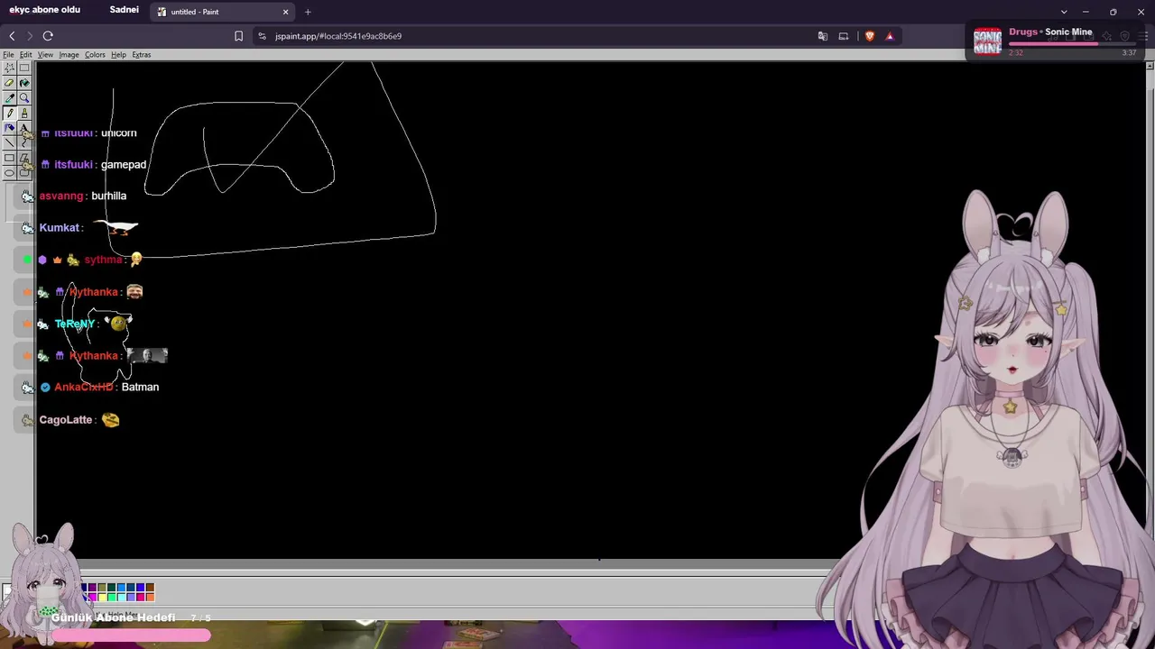The width and height of the screenshot is (1155, 649).
Task: Select the Pick Color eyedropper tool
Action: point(9,97)
